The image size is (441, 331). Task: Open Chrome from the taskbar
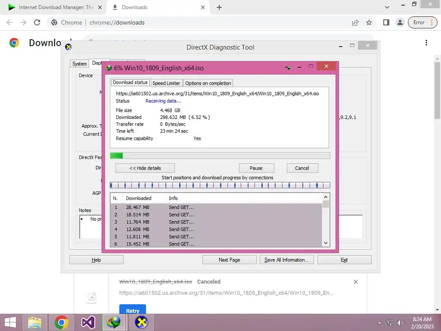click(x=61, y=322)
